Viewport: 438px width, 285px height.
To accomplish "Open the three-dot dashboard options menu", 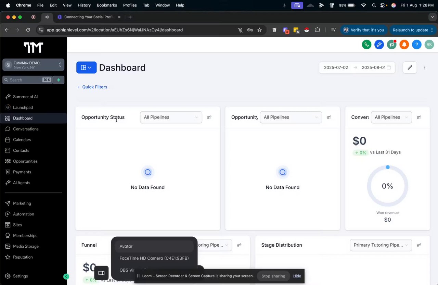I will click(424, 67).
